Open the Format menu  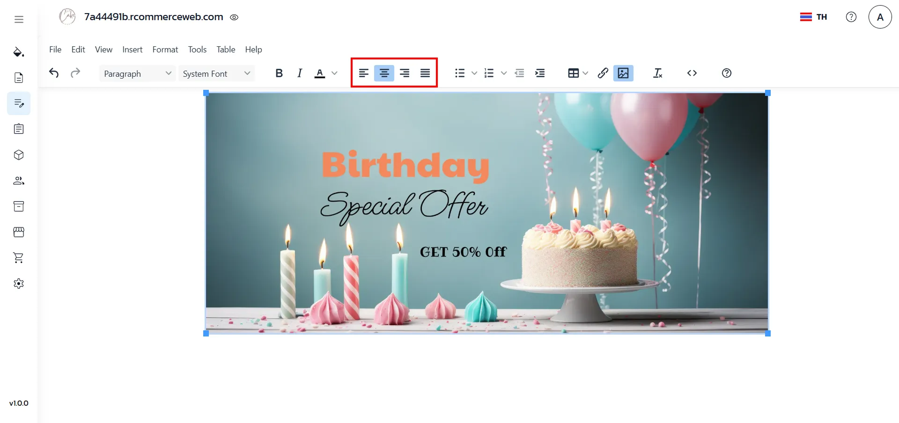(165, 50)
